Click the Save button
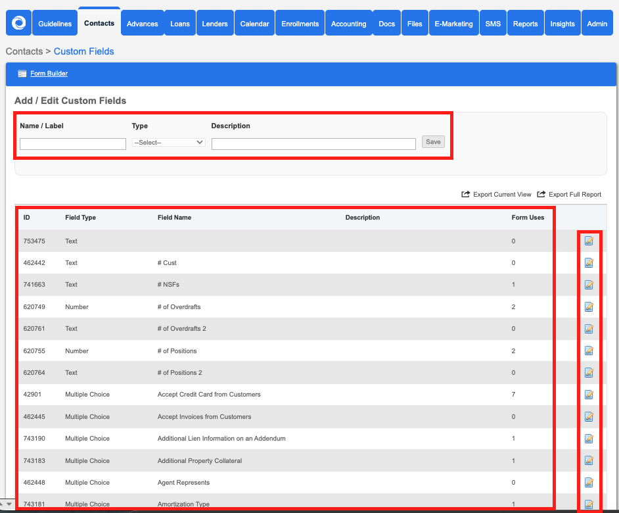619x513 pixels. pos(433,142)
